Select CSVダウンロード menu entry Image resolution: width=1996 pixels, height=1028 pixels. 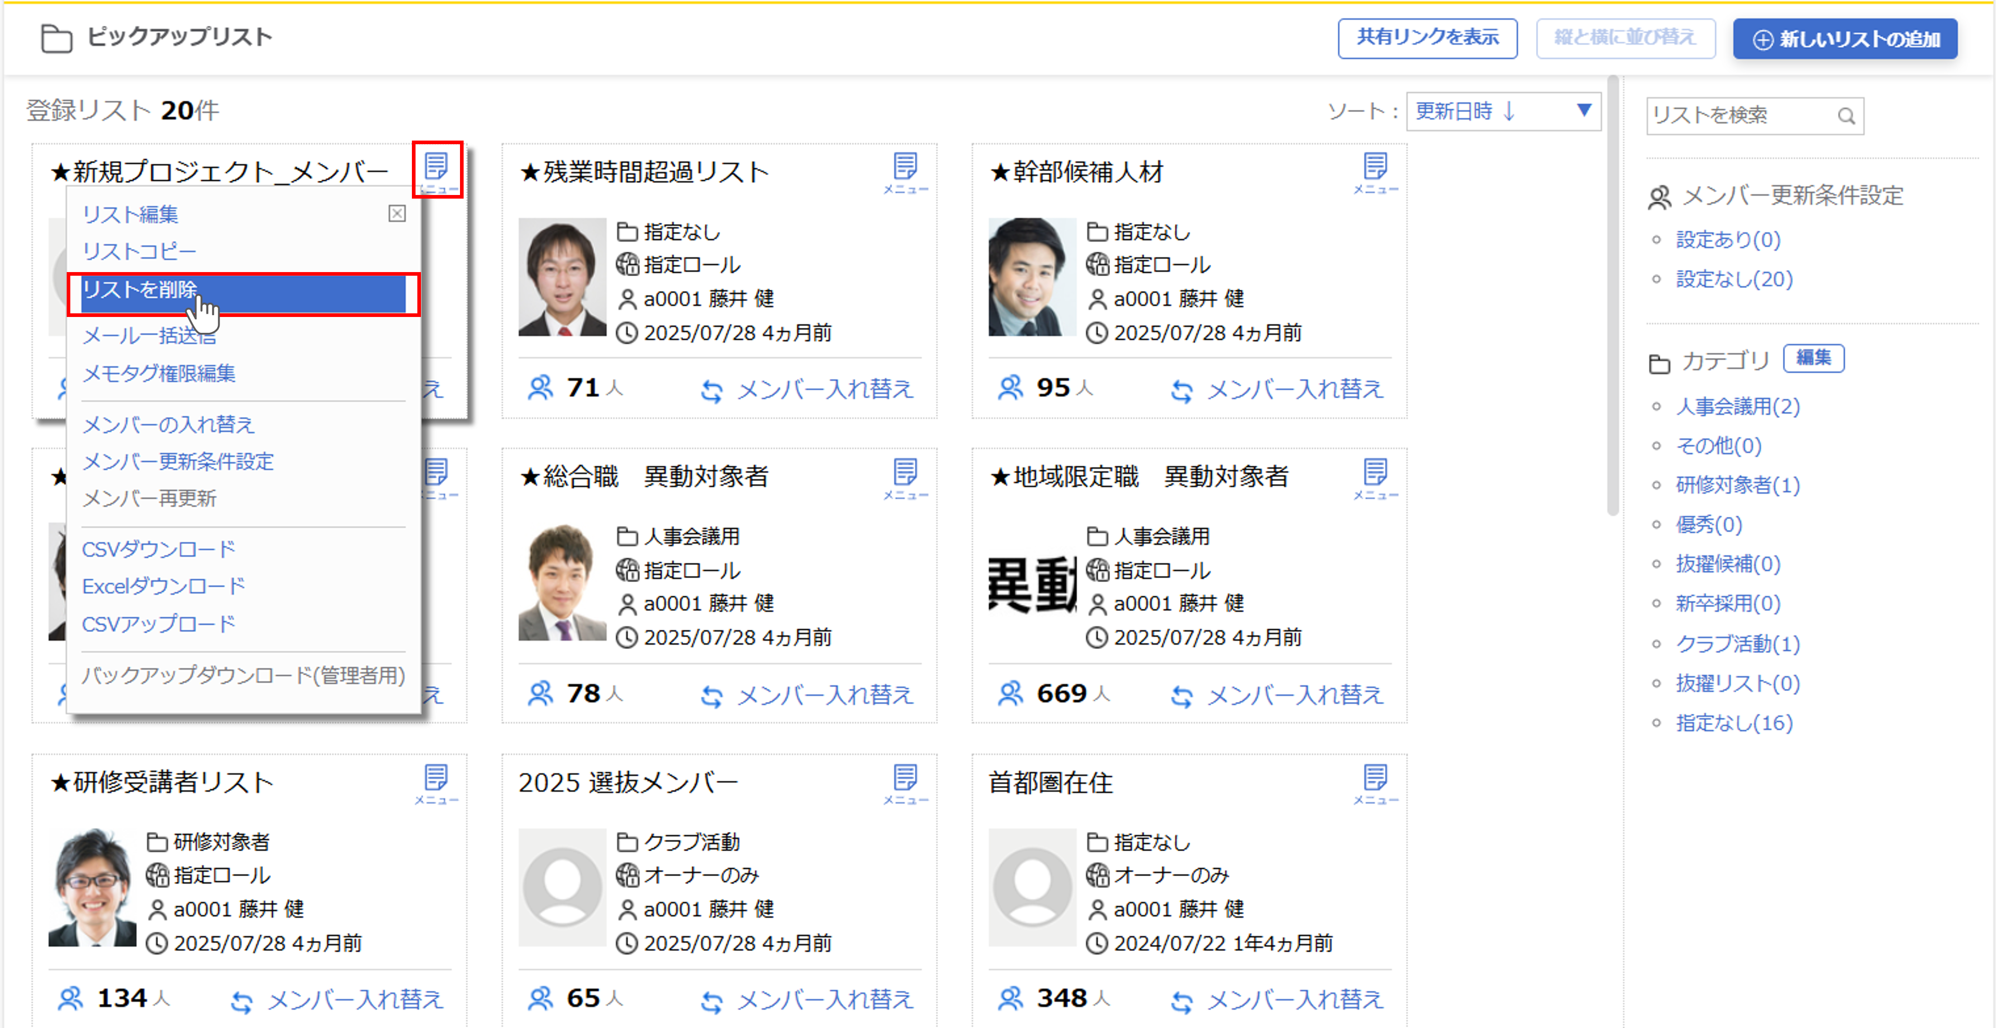(x=159, y=549)
